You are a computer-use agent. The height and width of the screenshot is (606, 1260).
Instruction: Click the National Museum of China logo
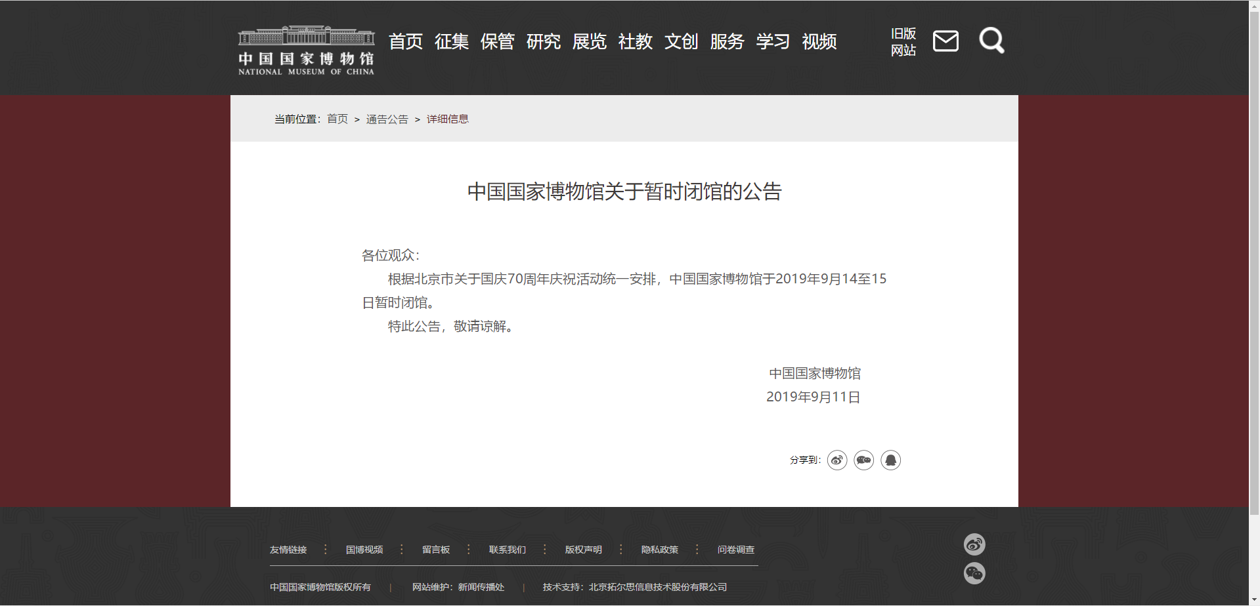[x=306, y=51]
